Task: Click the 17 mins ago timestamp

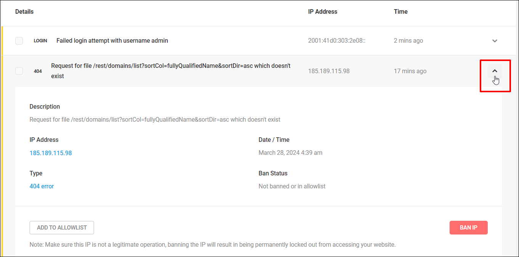Action: coord(410,71)
